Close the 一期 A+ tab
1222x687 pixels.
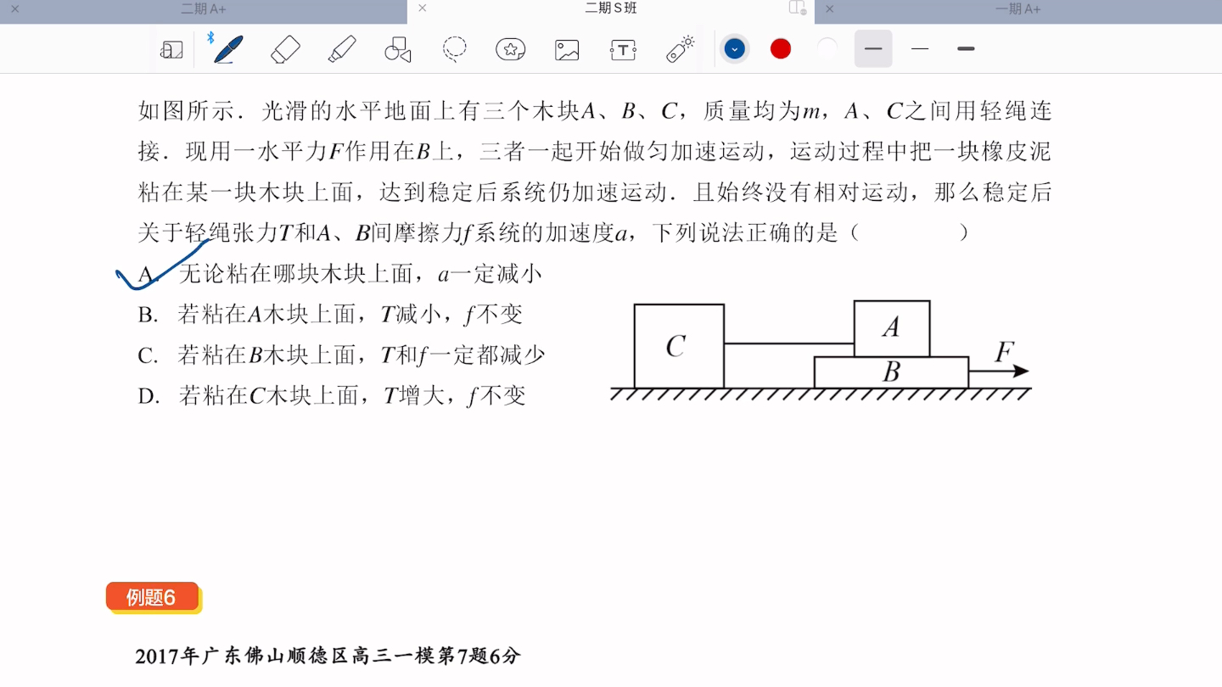(830, 8)
